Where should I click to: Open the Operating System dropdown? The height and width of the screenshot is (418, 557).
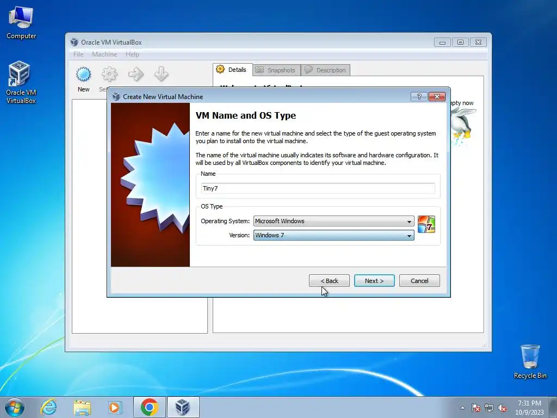point(333,221)
